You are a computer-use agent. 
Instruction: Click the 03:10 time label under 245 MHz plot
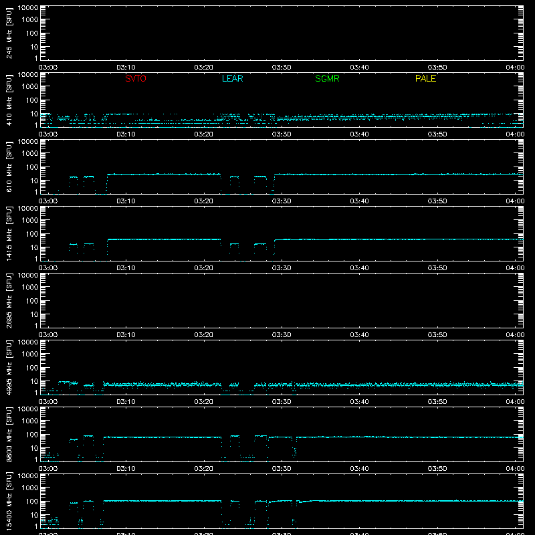[x=126, y=68]
